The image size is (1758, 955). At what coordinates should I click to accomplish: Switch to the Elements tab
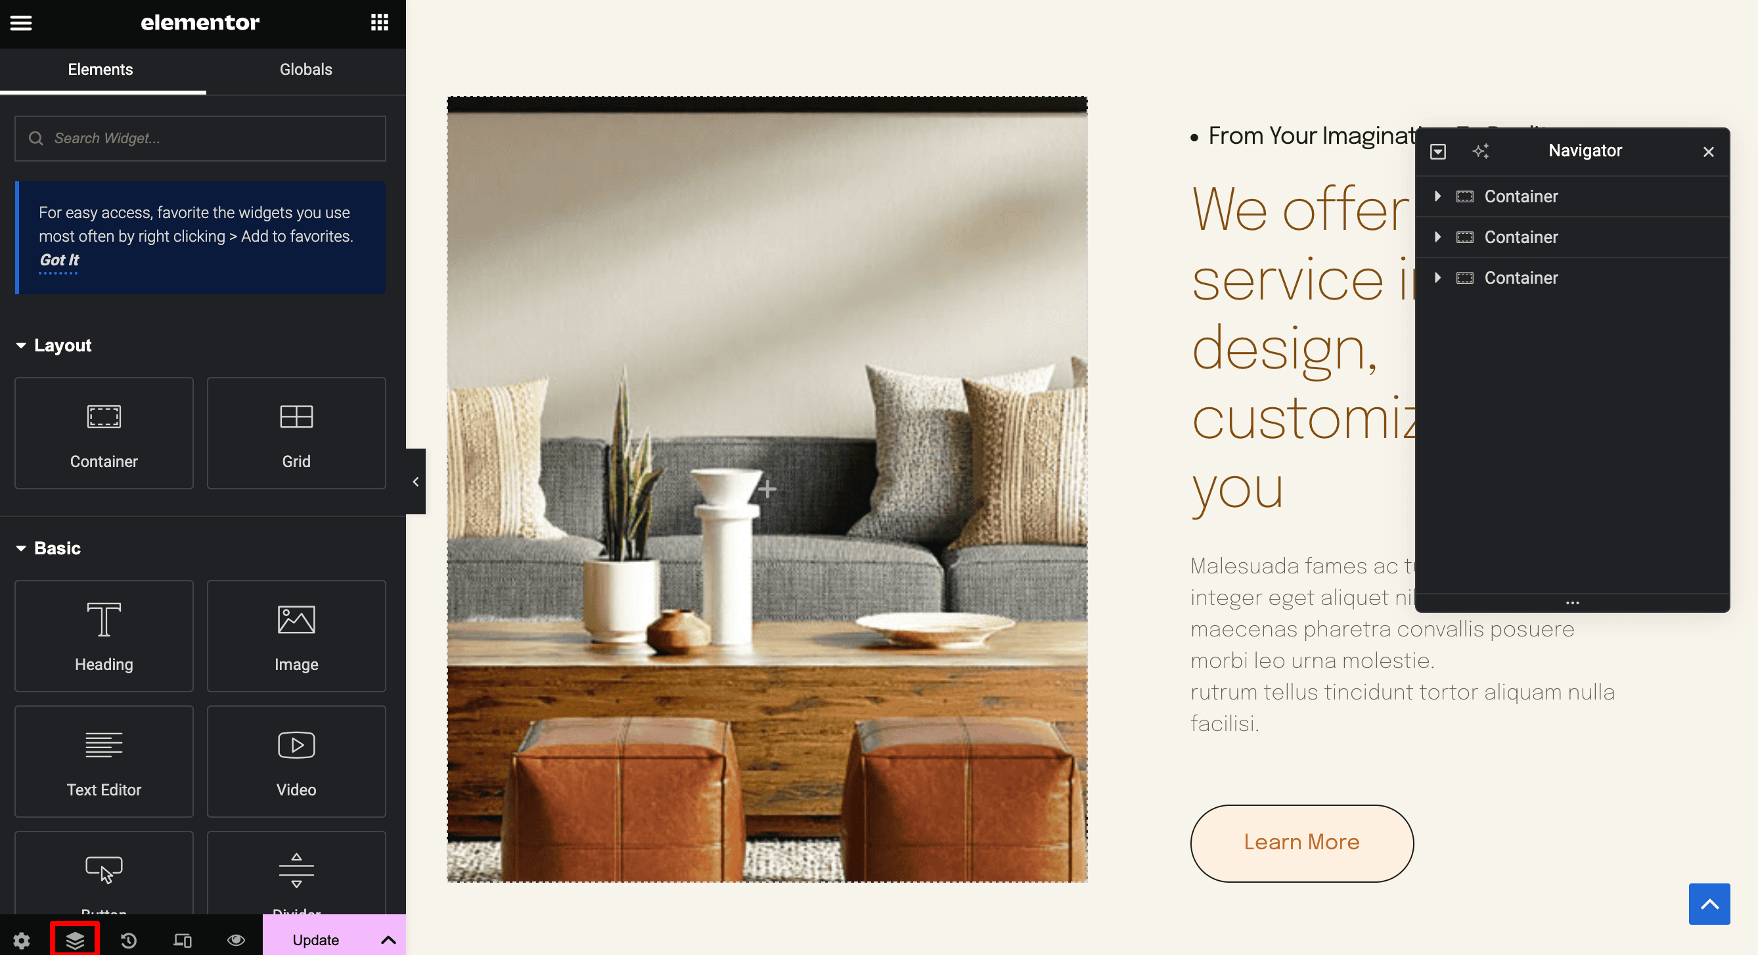101,70
